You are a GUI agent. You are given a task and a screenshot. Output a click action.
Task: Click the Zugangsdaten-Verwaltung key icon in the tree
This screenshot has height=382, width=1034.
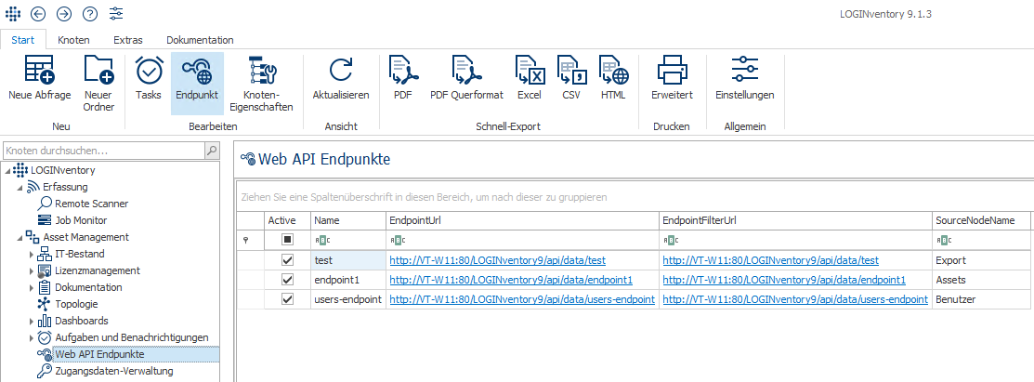coord(45,371)
